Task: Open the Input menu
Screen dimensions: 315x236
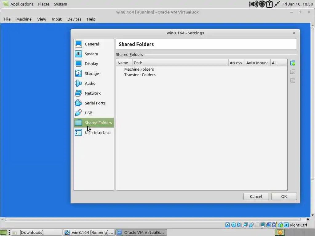Action: 57,19
